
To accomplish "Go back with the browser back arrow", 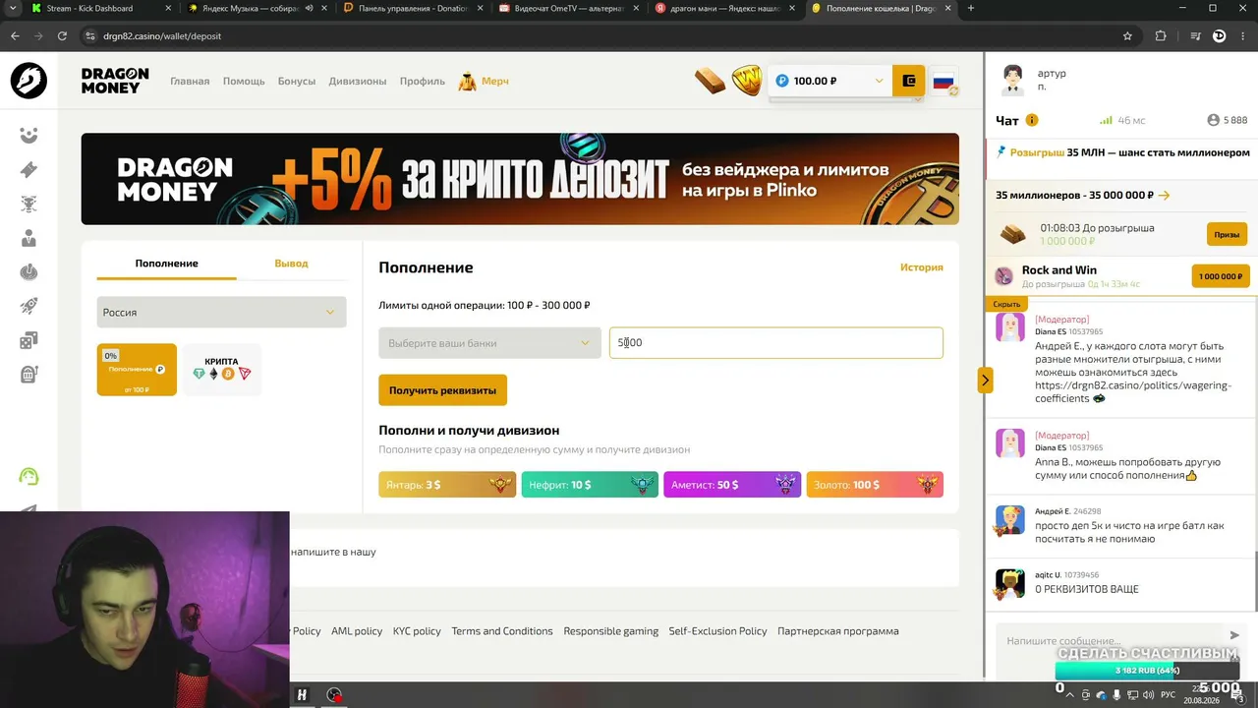I will (15, 36).
